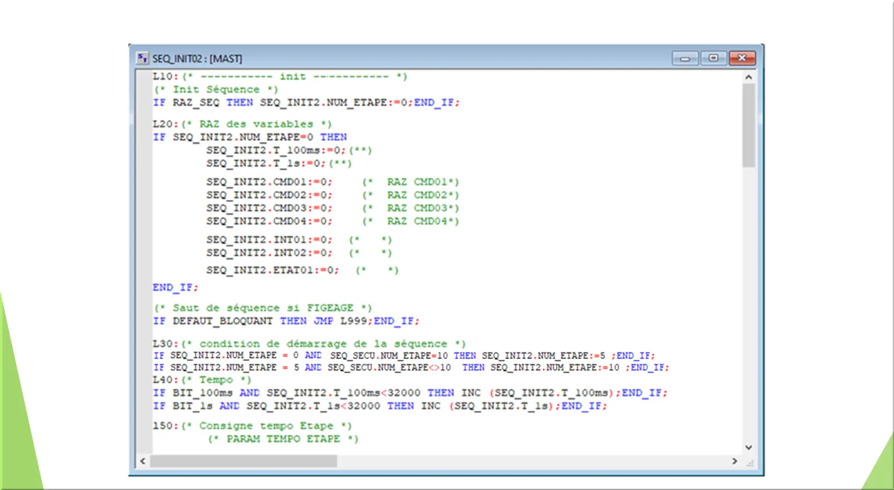This screenshot has width=894, height=490.
Task: Click the 'IF BIT_1s AND' code line
Action: click(x=380, y=406)
